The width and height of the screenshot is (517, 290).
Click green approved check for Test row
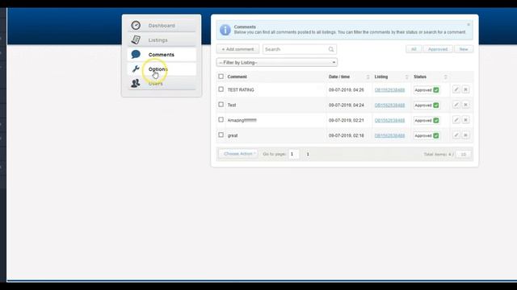pyautogui.click(x=436, y=106)
